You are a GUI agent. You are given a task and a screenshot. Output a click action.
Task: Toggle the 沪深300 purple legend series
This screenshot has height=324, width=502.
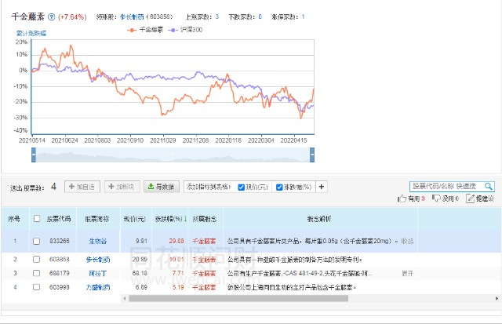point(185,30)
